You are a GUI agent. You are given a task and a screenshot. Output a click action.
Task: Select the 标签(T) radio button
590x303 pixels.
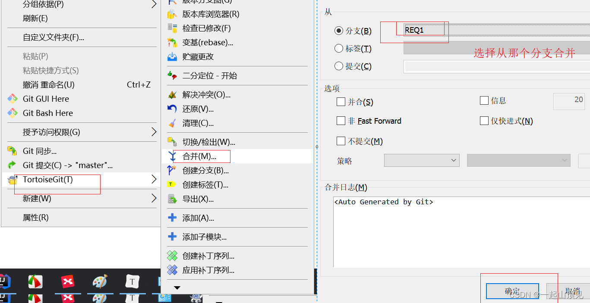click(x=338, y=48)
